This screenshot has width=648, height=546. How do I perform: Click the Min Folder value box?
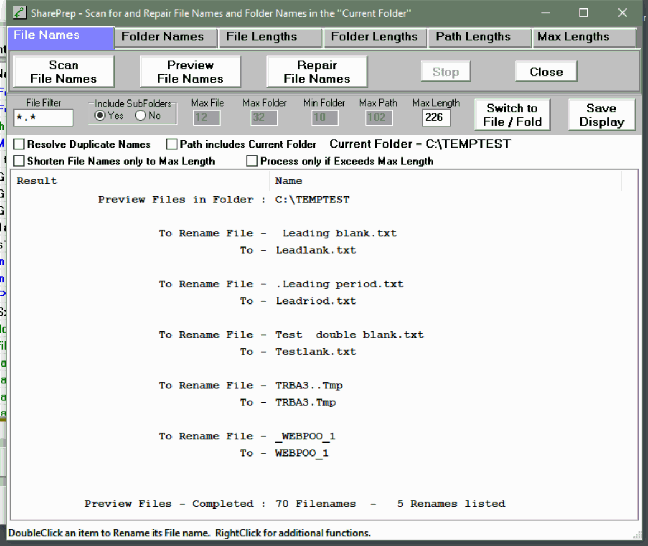(325, 118)
